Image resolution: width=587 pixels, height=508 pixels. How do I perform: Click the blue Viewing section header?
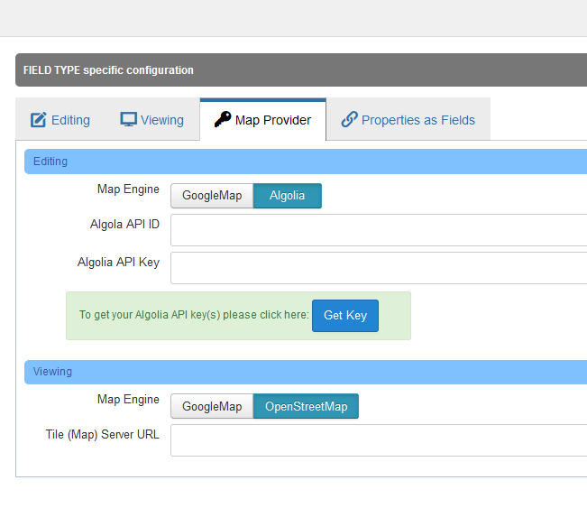[x=306, y=372]
